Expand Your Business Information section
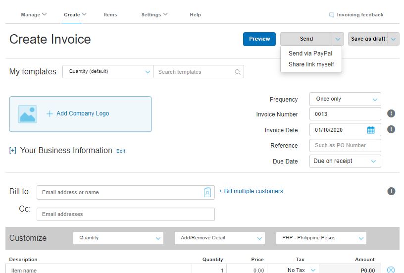Viewport: 404px width, 273px height. [x=13, y=151]
